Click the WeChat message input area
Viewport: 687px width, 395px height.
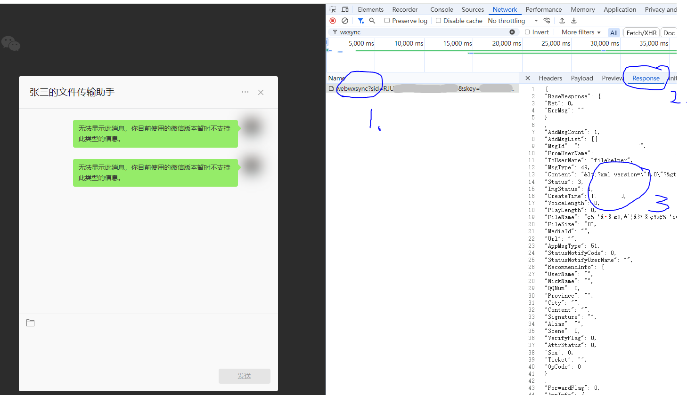coord(148,348)
